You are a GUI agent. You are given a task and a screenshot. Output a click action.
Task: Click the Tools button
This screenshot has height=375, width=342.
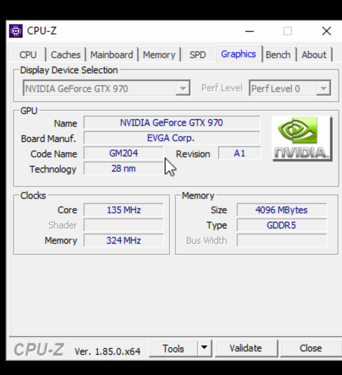[173, 348]
